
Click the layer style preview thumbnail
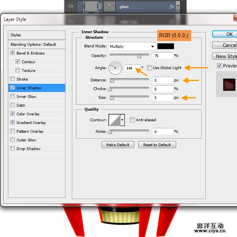point(228,85)
